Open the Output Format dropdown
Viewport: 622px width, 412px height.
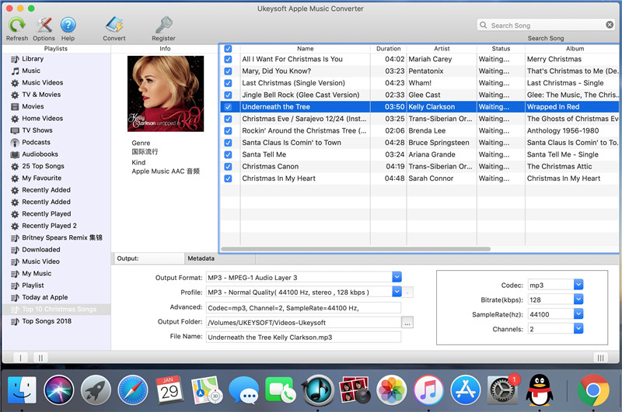[397, 277]
